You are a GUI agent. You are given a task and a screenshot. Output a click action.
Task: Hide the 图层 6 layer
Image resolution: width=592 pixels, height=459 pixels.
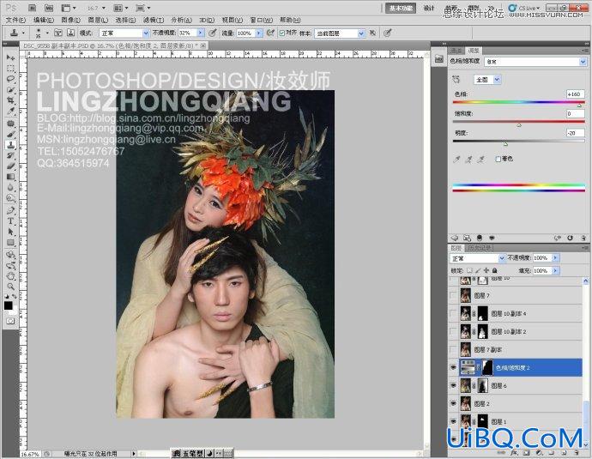point(454,385)
